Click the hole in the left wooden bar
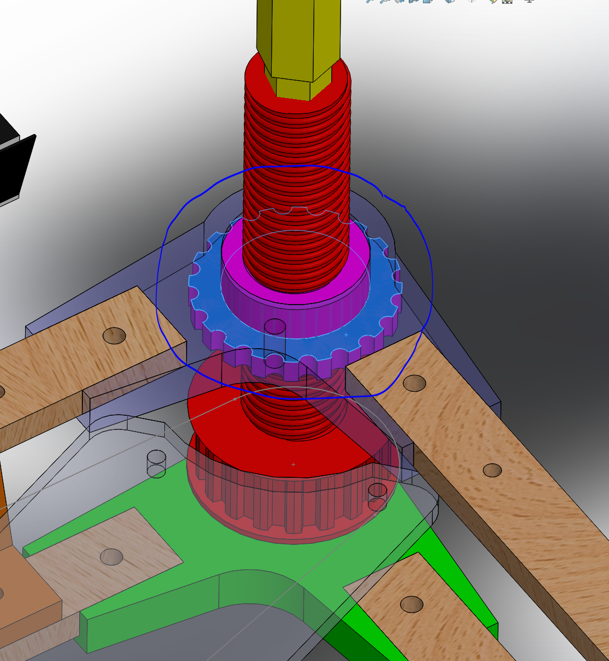The width and height of the screenshot is (609, 661). click(x=115, y=335)
